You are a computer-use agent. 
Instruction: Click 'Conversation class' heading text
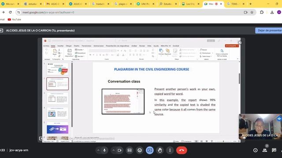click(124, 81)
